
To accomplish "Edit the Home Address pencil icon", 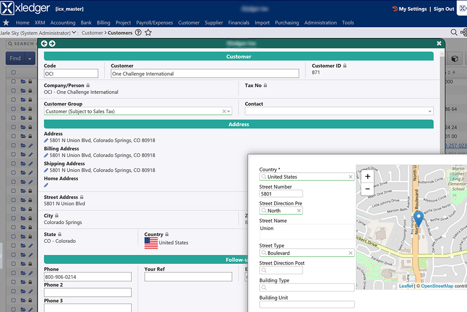I will (x=46, y=185).
